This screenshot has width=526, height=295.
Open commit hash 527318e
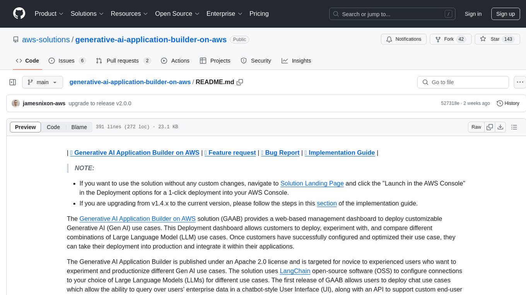(x=450, y=103)
